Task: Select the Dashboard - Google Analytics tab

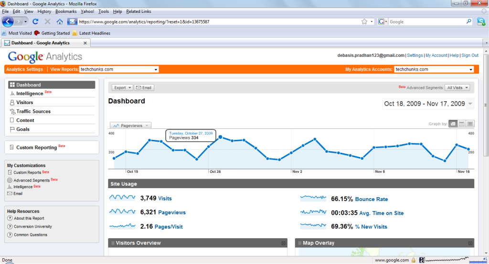Action: (x=45, y=43)
